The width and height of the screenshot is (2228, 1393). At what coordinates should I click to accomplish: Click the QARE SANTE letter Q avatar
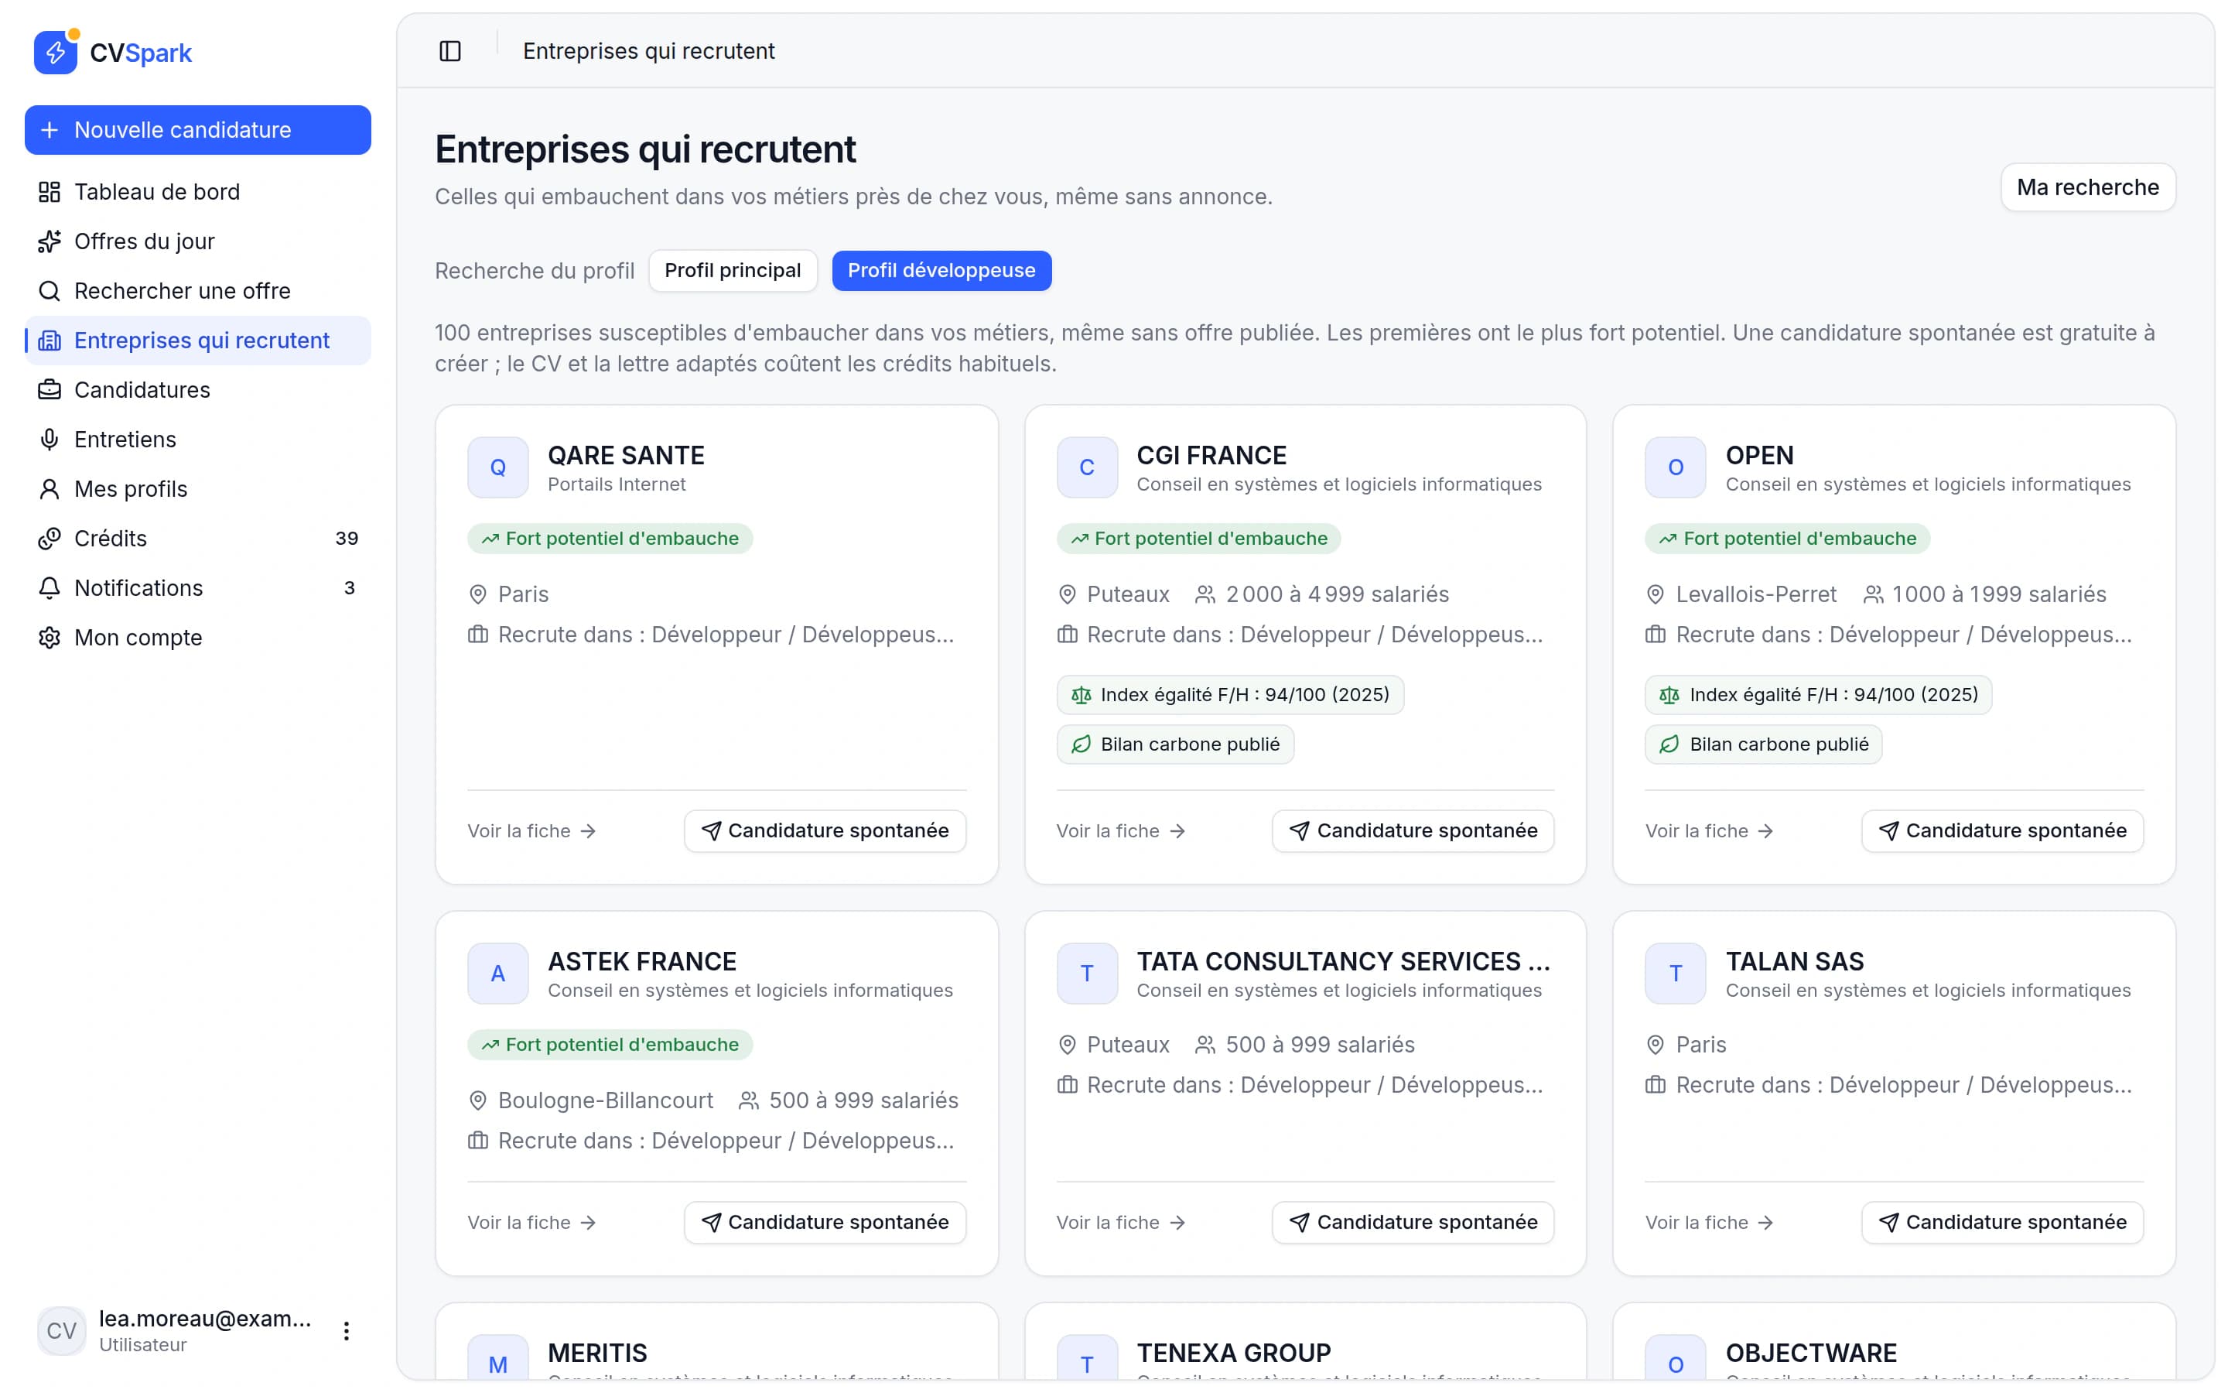498,467
